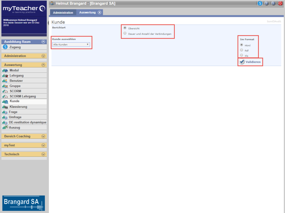
Task: Open Zugang in Ausbildung Raum
Action: pos(15,47)
